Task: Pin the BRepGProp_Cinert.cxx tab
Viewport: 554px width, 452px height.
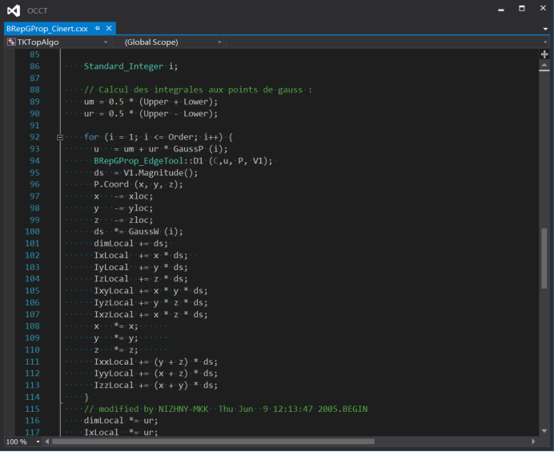Action: click(97, 28)
